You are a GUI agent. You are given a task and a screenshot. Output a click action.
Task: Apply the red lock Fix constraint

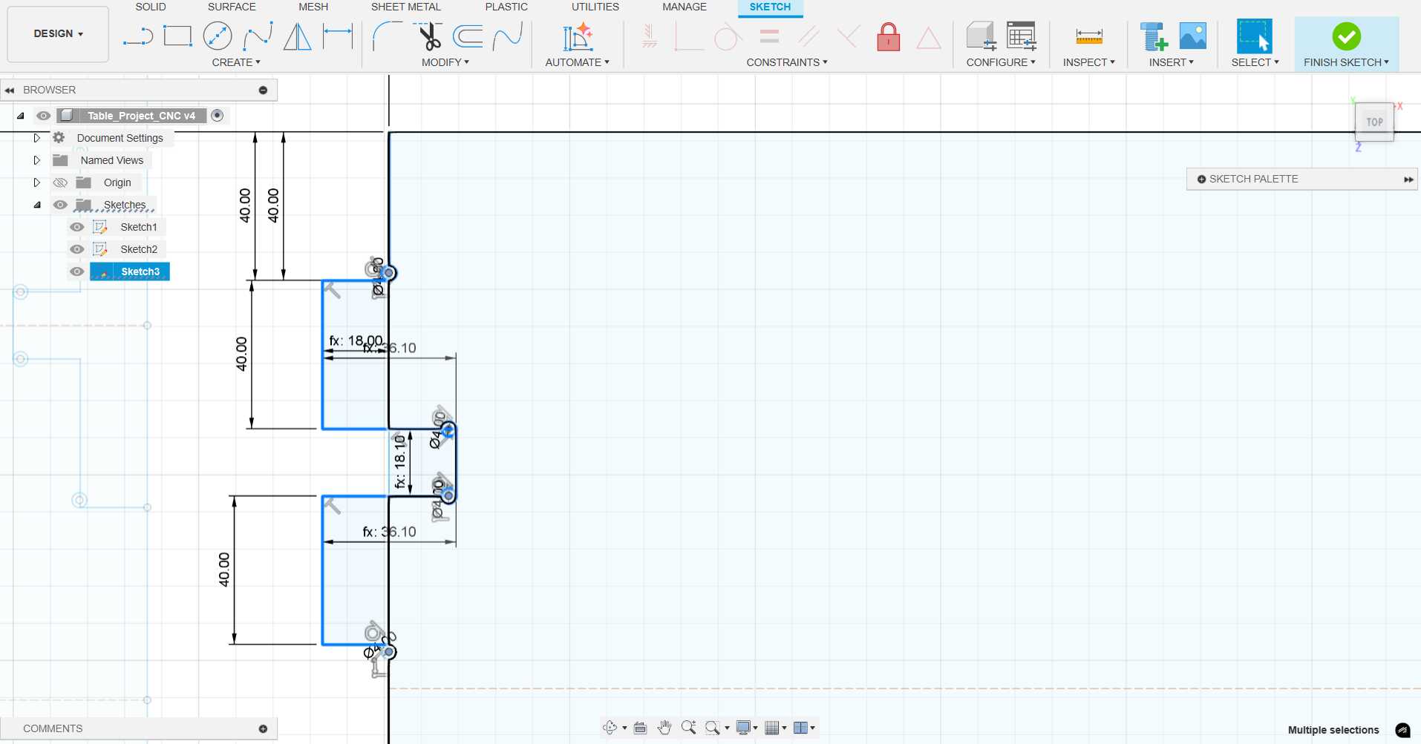point(888,37)
